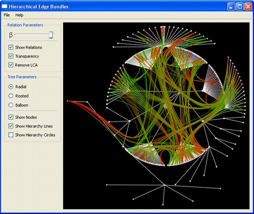254x214 pixels.
Task: Uncheck the Show Relations checkbox
Action: click(11, 48)
